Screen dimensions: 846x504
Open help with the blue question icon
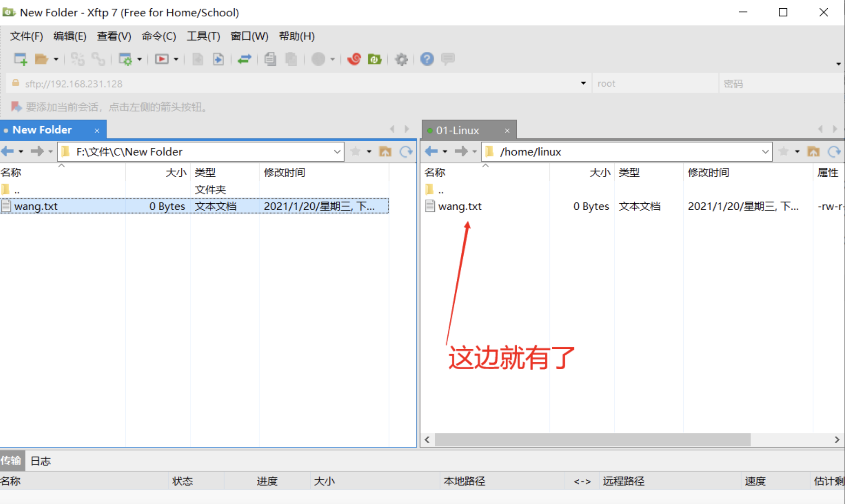427,59
